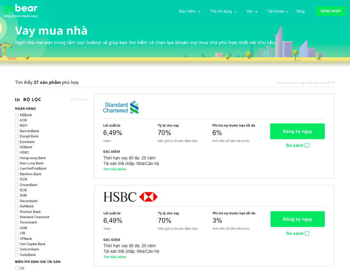
Task: Tick So sánh checkbox for HSBC
Action: [307, 234]
